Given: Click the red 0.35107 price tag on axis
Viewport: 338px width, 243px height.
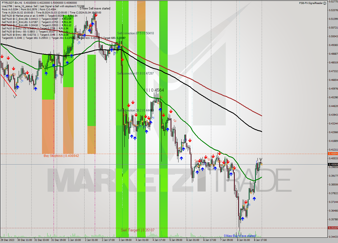Looking at the screenshot, I should 333,228.
